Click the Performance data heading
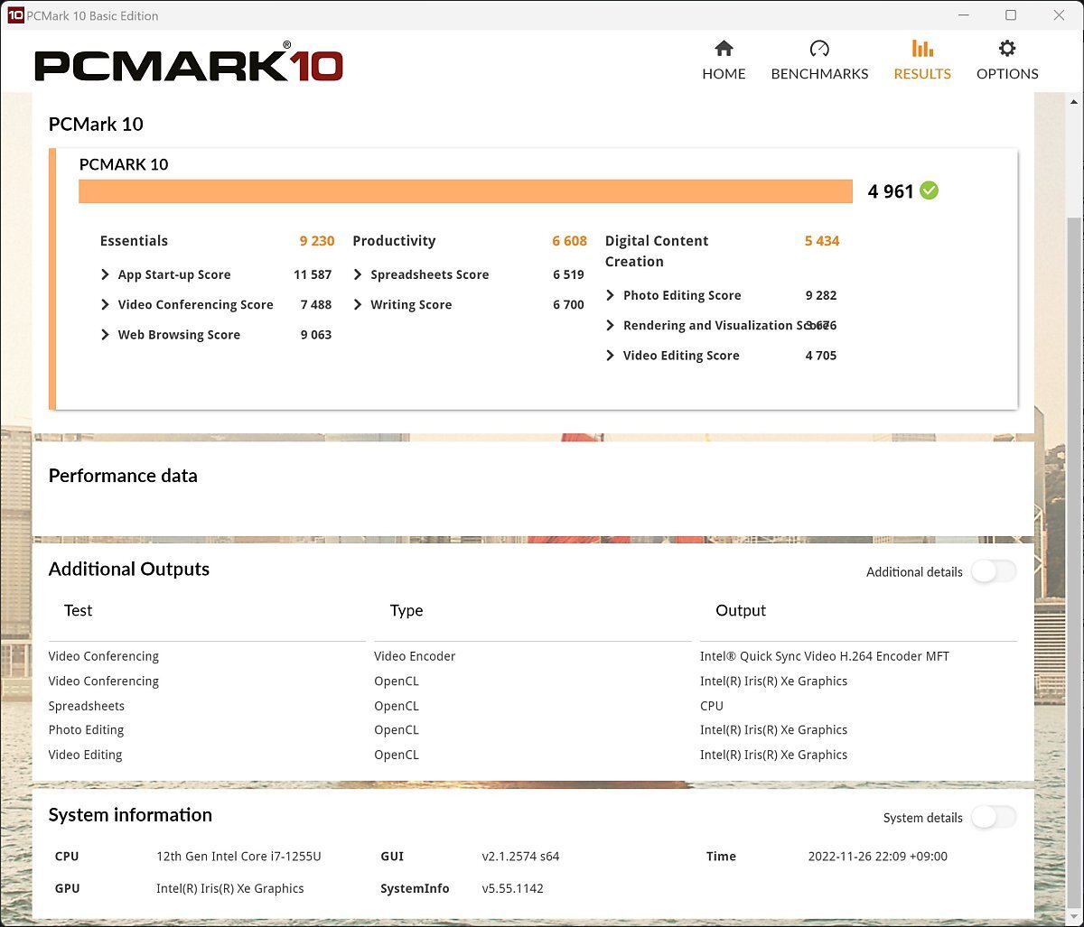1084x927 pixels. pos(123,476)
